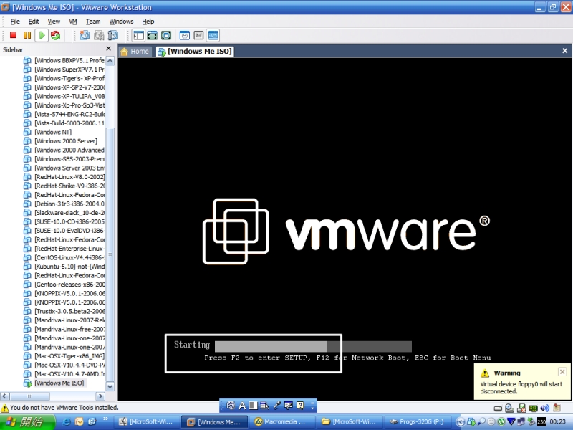Open the Snapshot Manager toolbar icon
Screen dimensions: 573x430
[113, 35]
